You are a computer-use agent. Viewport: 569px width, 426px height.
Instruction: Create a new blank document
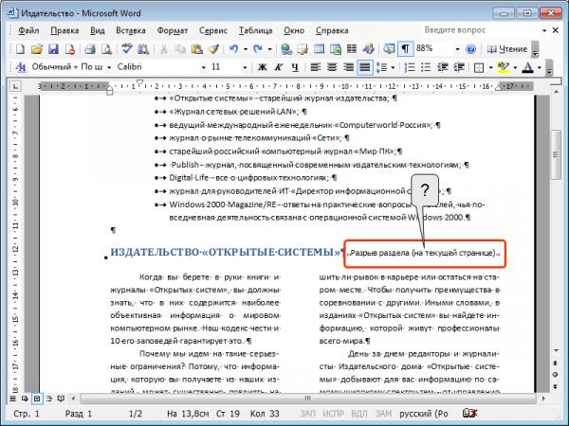[21, 48]
